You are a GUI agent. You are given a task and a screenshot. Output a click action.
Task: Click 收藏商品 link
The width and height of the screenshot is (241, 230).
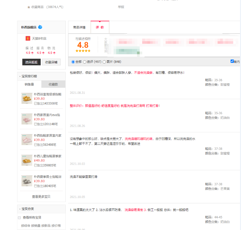pyautogui.click(x=37, y=7)
